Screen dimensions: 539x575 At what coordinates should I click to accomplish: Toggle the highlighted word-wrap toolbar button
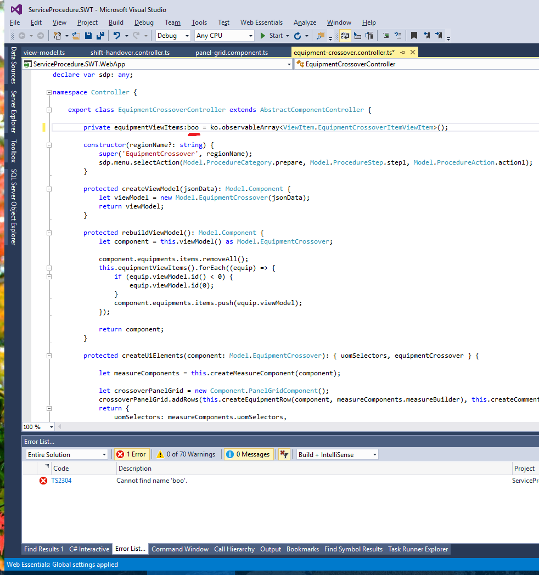345,36
